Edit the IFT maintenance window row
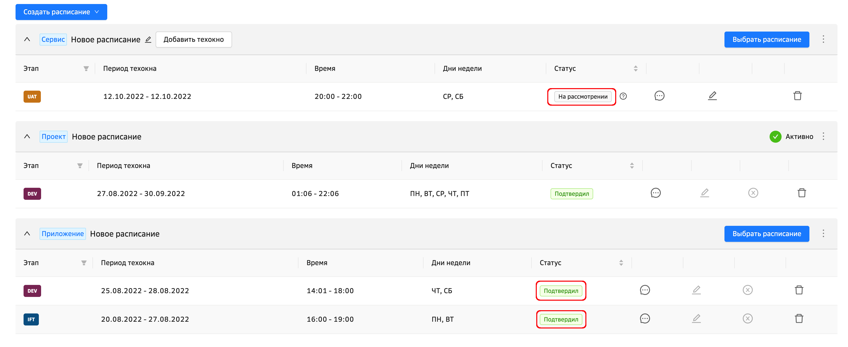 coord(696,319)
